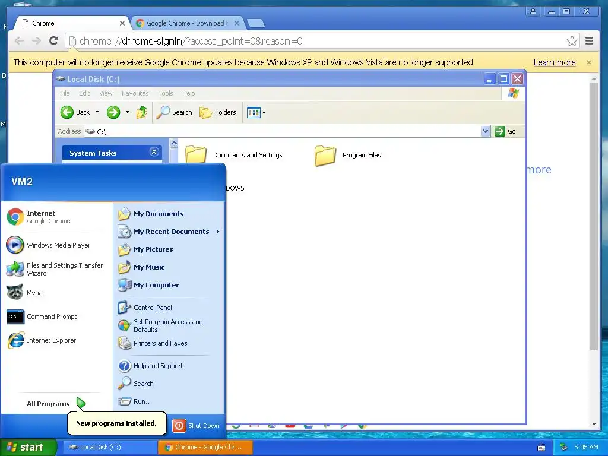Select Chrome taskbar button
Viewport: 608px width, 456px height.
(205, 447)
